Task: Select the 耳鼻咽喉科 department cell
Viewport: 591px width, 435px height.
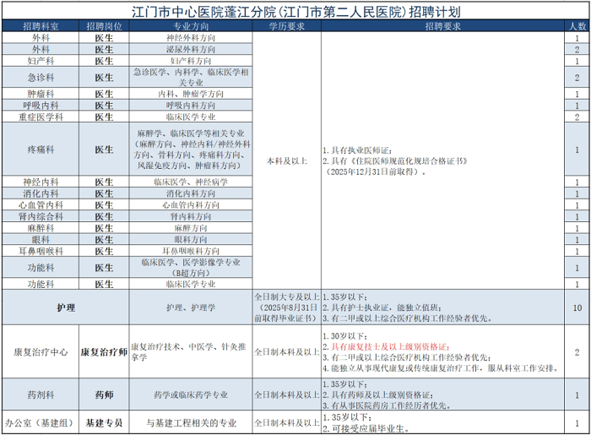Action: click(41, 251)
